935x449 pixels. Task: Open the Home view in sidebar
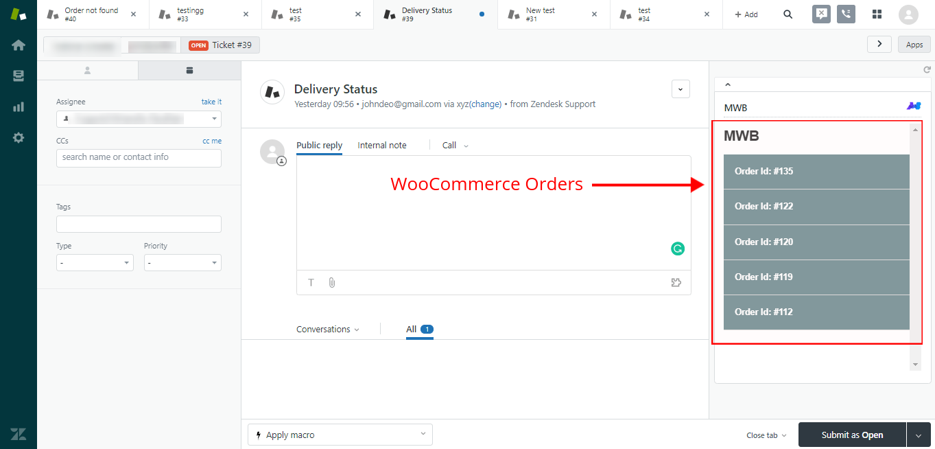pyautogui.click(x=19, y=45)
